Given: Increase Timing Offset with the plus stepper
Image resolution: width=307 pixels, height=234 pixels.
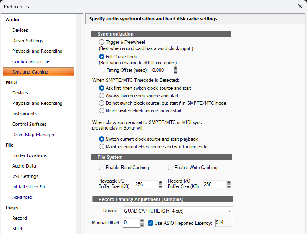Looking at the screenshot, I should [x=175, y=69].
